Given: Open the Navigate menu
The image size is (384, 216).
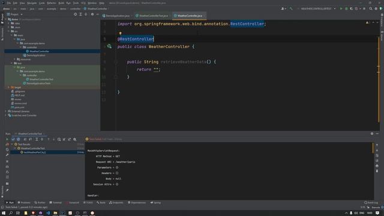Looking at the screenshot, I should 32,3.
